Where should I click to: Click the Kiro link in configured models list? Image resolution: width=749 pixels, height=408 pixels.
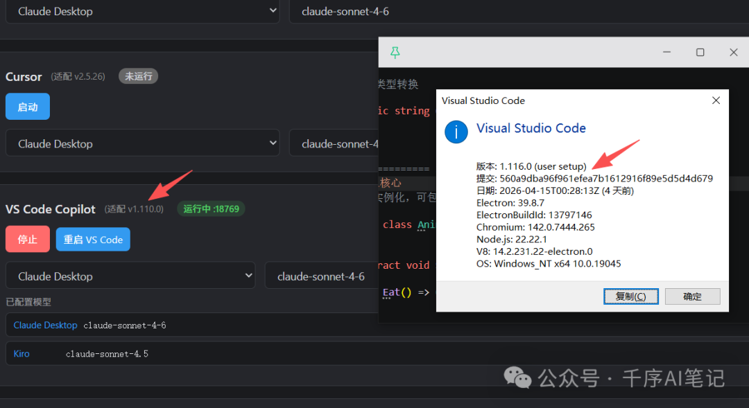coord(21,353)
